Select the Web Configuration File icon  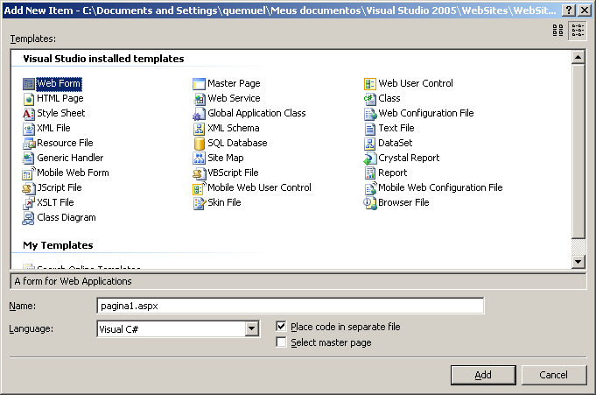pos(369,113)
